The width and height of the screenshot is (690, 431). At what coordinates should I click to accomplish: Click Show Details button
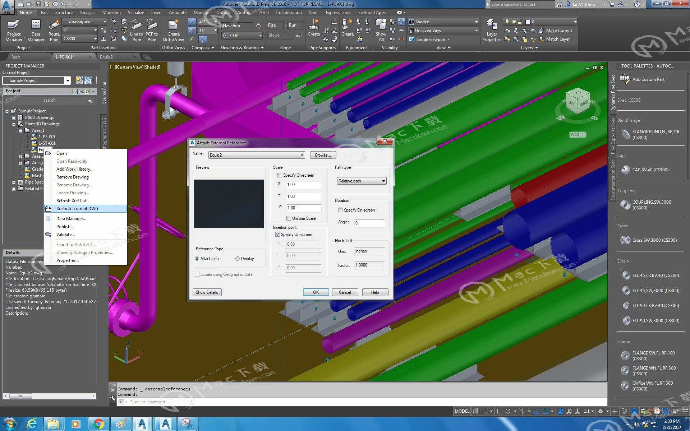[207, 292]
